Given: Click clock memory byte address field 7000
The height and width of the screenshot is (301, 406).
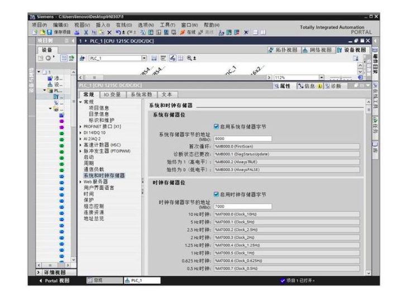Looking at the screenshot, I should click(242, 206).
